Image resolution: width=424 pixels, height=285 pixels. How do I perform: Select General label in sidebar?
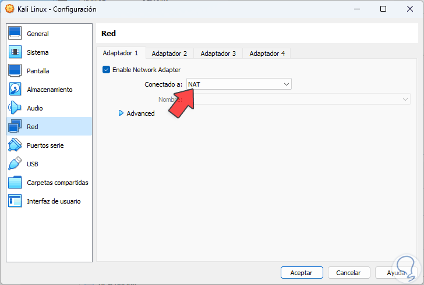(38, 34)
